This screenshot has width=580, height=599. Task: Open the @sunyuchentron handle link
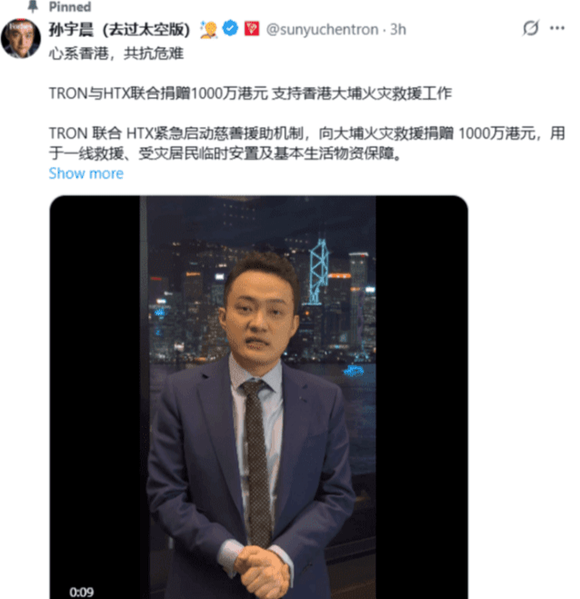coord(322,30)
